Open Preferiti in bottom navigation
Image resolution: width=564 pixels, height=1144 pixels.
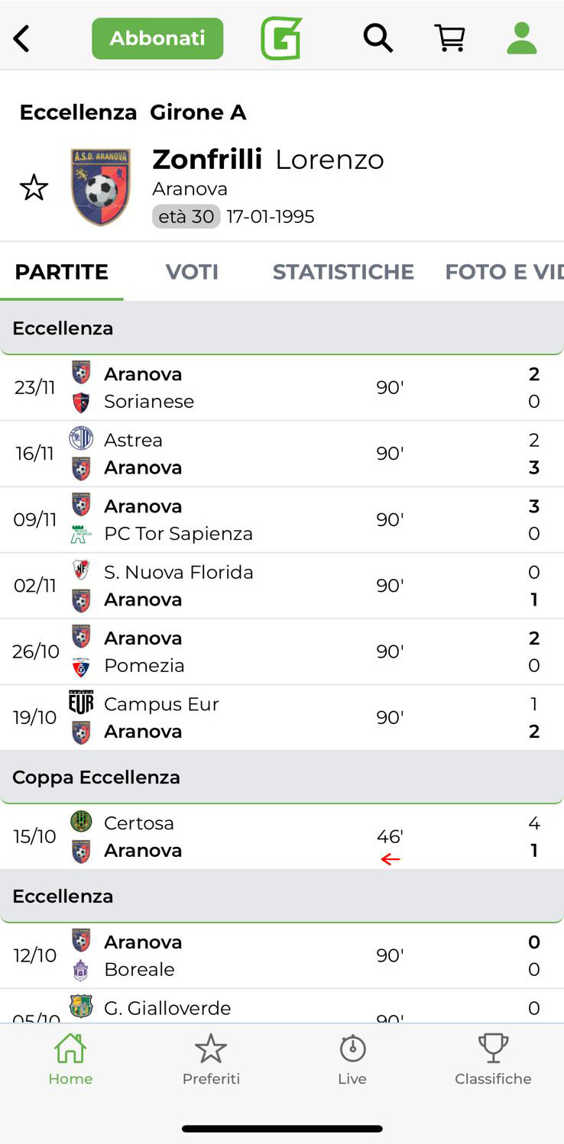(x=211, y=1059)
